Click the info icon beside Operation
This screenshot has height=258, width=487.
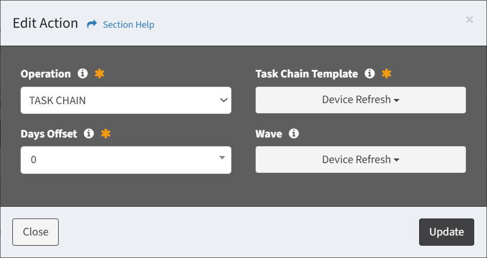pos(83,74)
